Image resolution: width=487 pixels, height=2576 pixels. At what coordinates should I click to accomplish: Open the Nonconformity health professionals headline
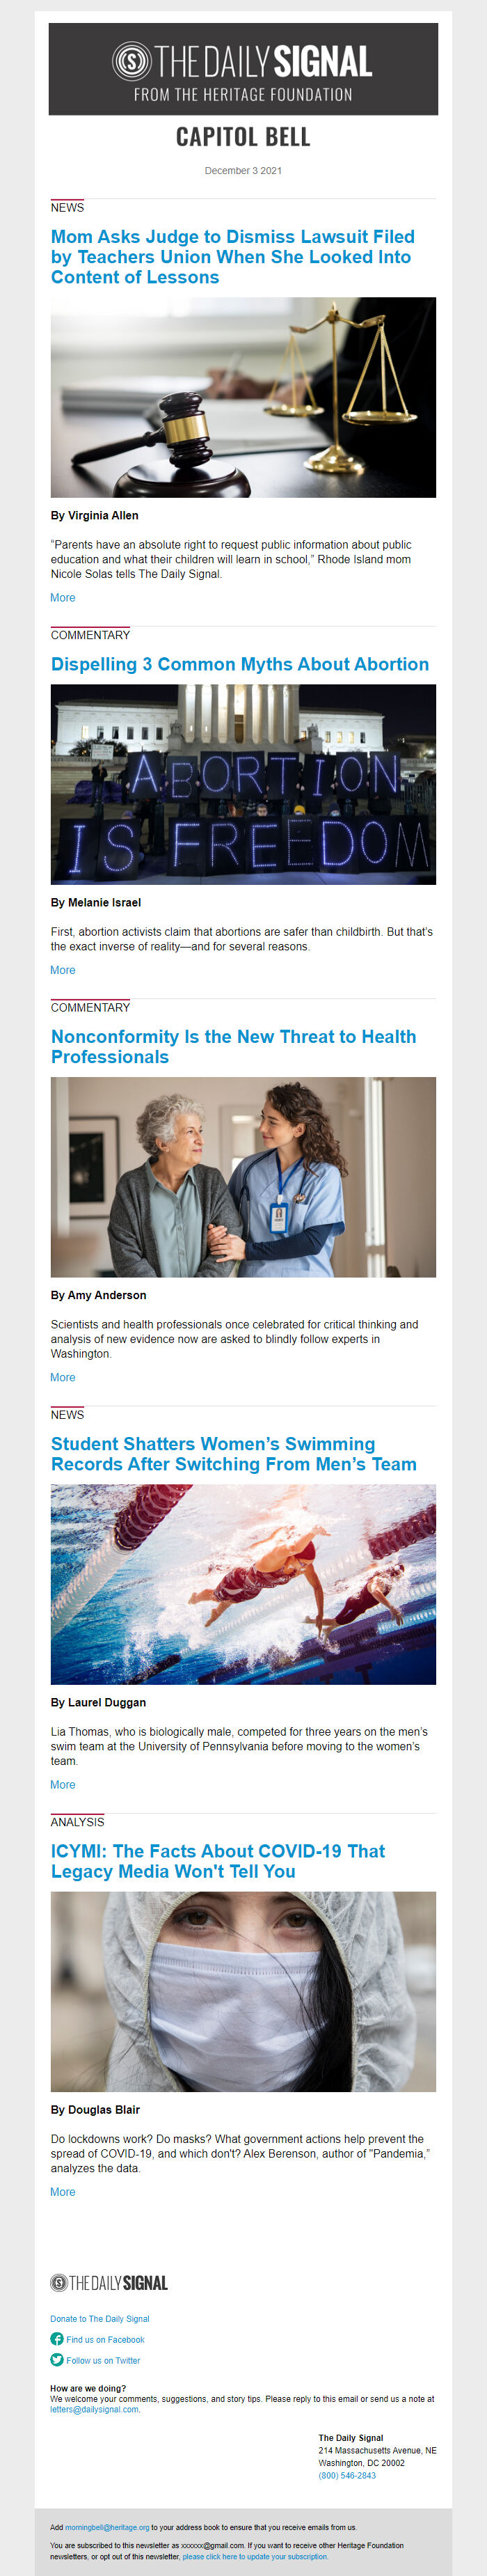pos(233,1047)
